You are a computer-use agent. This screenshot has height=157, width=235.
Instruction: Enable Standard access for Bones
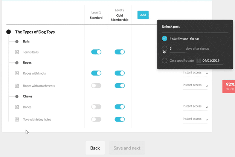[96, 107]
